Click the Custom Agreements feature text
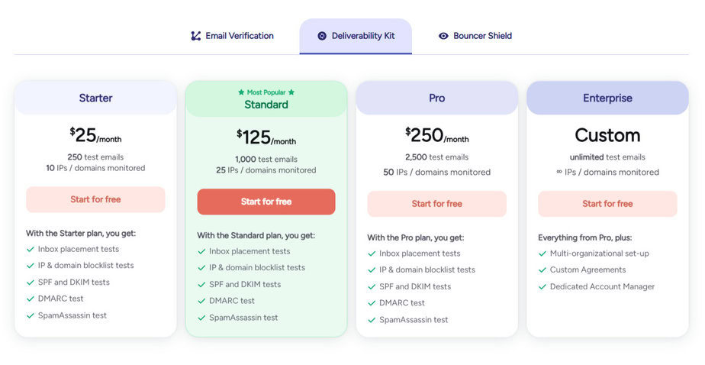705x365 pixels. pos(587,270)
